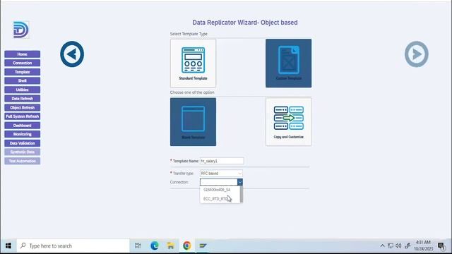Switch to Chrome on taskbar
Image resolution: width=452 pixels, height=254 pixels.
tap(186, 246)
